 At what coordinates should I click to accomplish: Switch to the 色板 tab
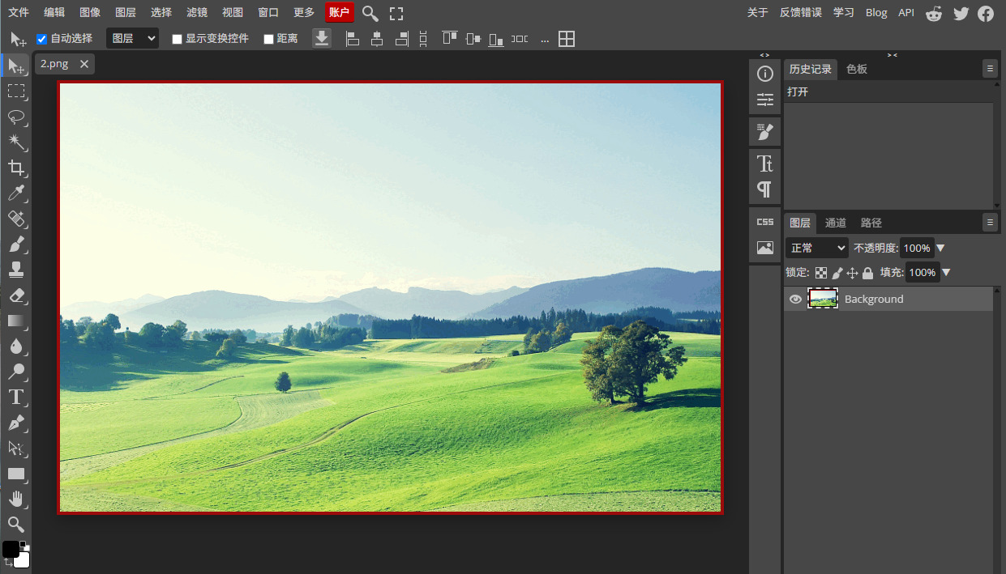click(857, 70)
